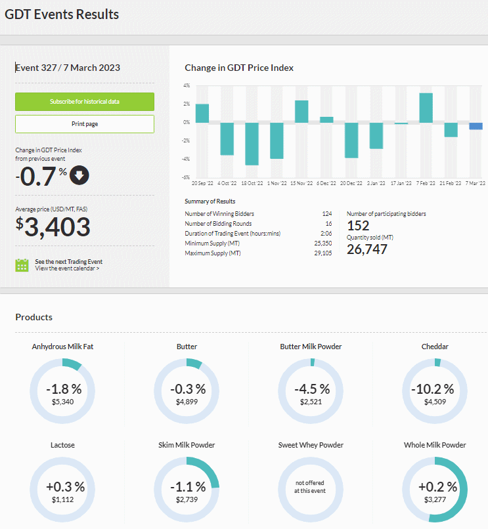Select the Skim Milk Powder donut chart
This screenshot has width=488, height=529.
tap(187, 490)
